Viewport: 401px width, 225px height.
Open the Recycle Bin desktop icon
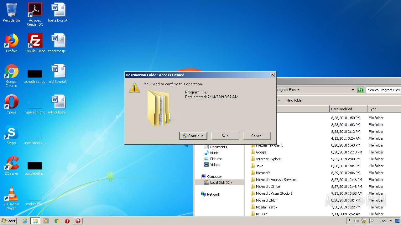point(11,13)
